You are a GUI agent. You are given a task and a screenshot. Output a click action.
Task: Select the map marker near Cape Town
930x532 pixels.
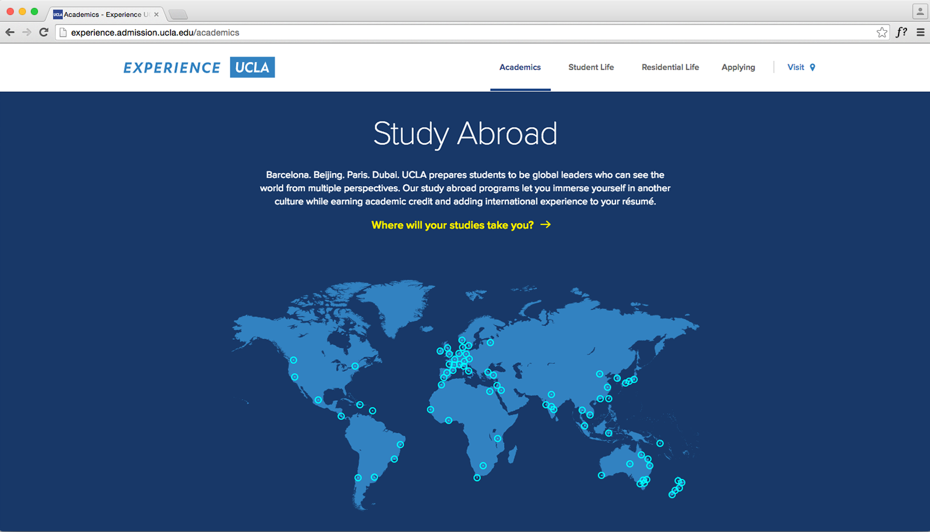pyautogui.click(x=477, y=478)
